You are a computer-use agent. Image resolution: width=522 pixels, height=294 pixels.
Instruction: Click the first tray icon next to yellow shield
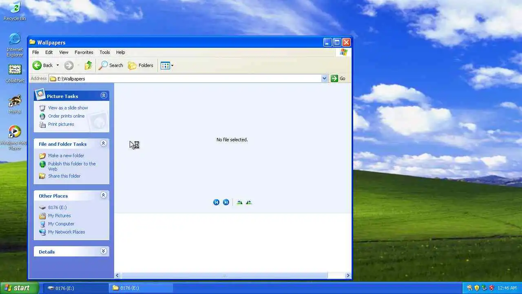(469, 288)
